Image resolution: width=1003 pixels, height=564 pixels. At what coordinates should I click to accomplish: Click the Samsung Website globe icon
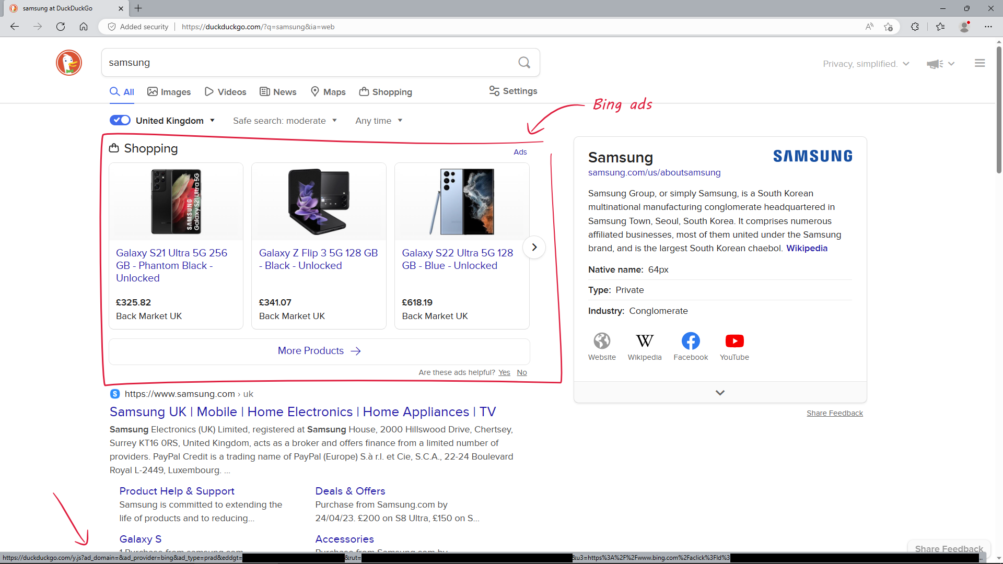pos(602,340)
